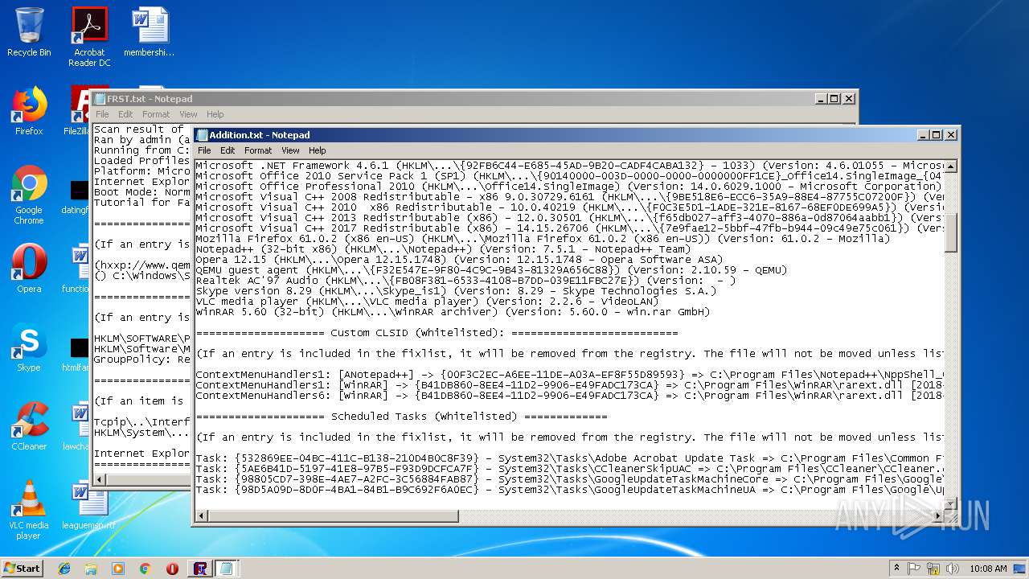
Task: Maximize the Addition.txt Notepad window
Action: (x=937, y=135)
